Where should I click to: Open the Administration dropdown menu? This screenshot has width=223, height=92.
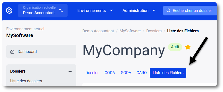tap(139, 10)
